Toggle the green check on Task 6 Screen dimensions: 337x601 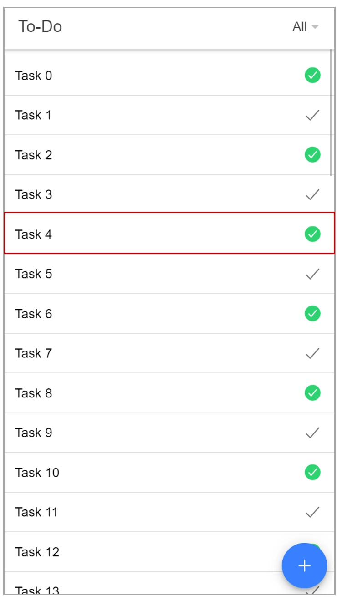point(312,314)
